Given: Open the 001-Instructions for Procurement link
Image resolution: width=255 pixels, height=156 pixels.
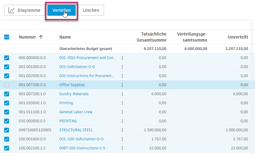Looking at the screenshot, I should click(87, 76).
